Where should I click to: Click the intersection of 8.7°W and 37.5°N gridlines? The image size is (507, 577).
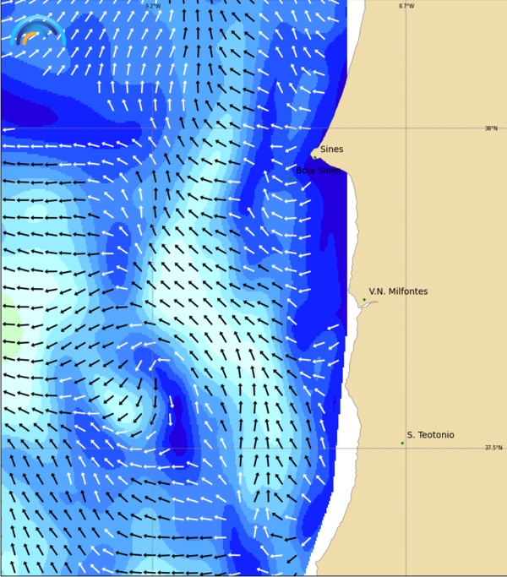[x=406, y=448]
